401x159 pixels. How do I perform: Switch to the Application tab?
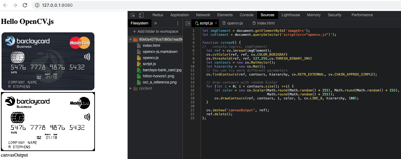click(179, 15)
